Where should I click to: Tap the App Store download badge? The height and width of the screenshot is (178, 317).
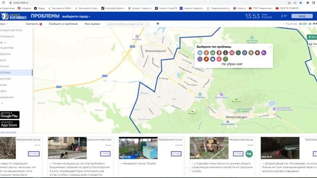click(10, 124)
